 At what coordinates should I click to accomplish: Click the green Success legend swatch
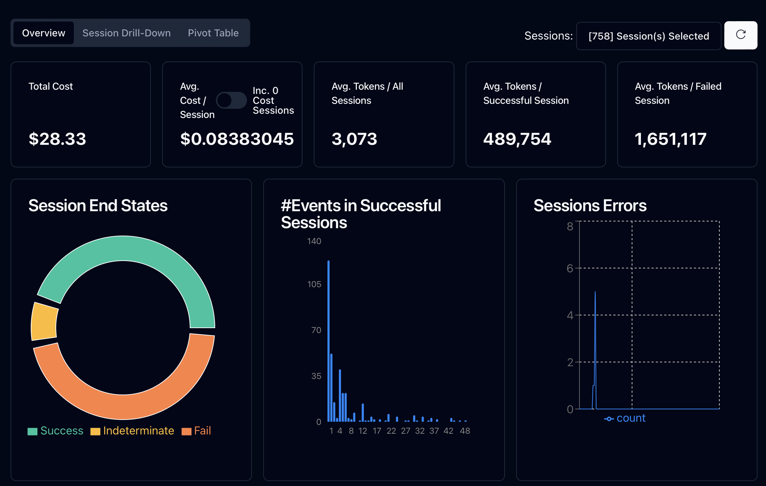tap(33, 431)
